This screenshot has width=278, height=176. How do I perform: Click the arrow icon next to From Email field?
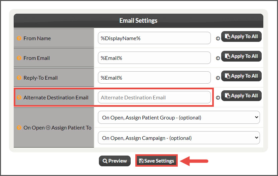[x=218, y=58]
